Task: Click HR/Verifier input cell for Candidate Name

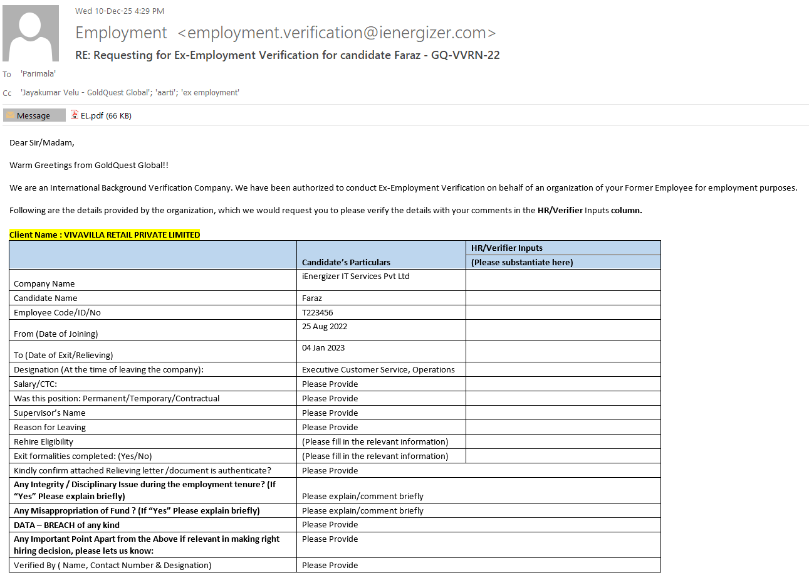Action: [x=563, y=298]
